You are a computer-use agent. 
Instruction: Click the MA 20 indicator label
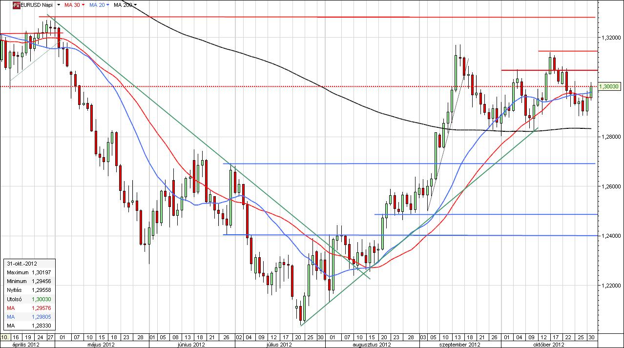pyautogui.click(x=98, y=5)
